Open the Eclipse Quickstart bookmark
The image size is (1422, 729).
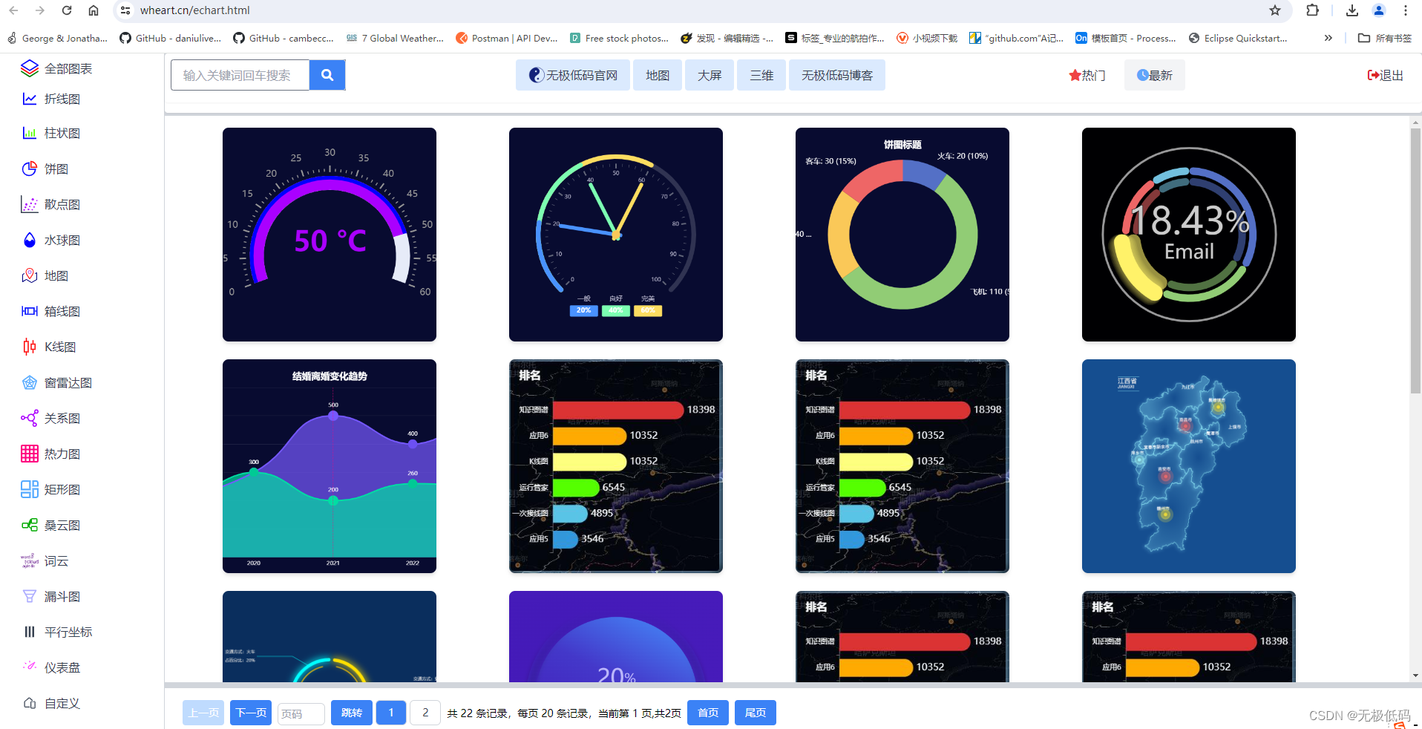(x=1238, y=38)
